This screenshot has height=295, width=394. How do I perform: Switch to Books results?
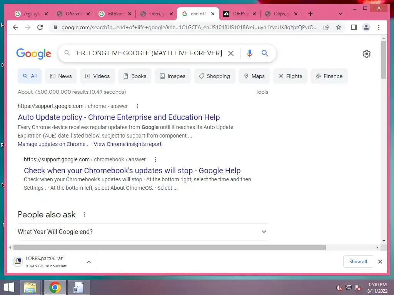135,76
